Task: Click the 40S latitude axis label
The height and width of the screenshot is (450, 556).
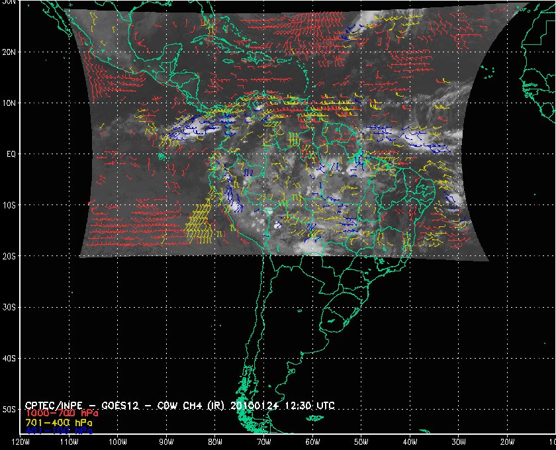Action: [9, 359]
